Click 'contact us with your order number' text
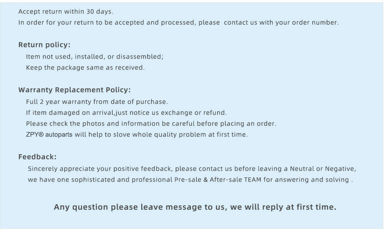The height and width of the screenshot is (230, 390). pyautogui.click(x=281, y=23)
